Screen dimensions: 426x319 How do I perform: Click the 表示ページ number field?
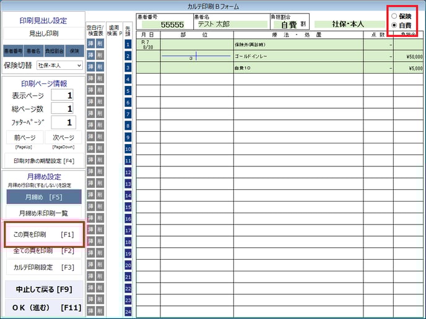click(63, 95)
